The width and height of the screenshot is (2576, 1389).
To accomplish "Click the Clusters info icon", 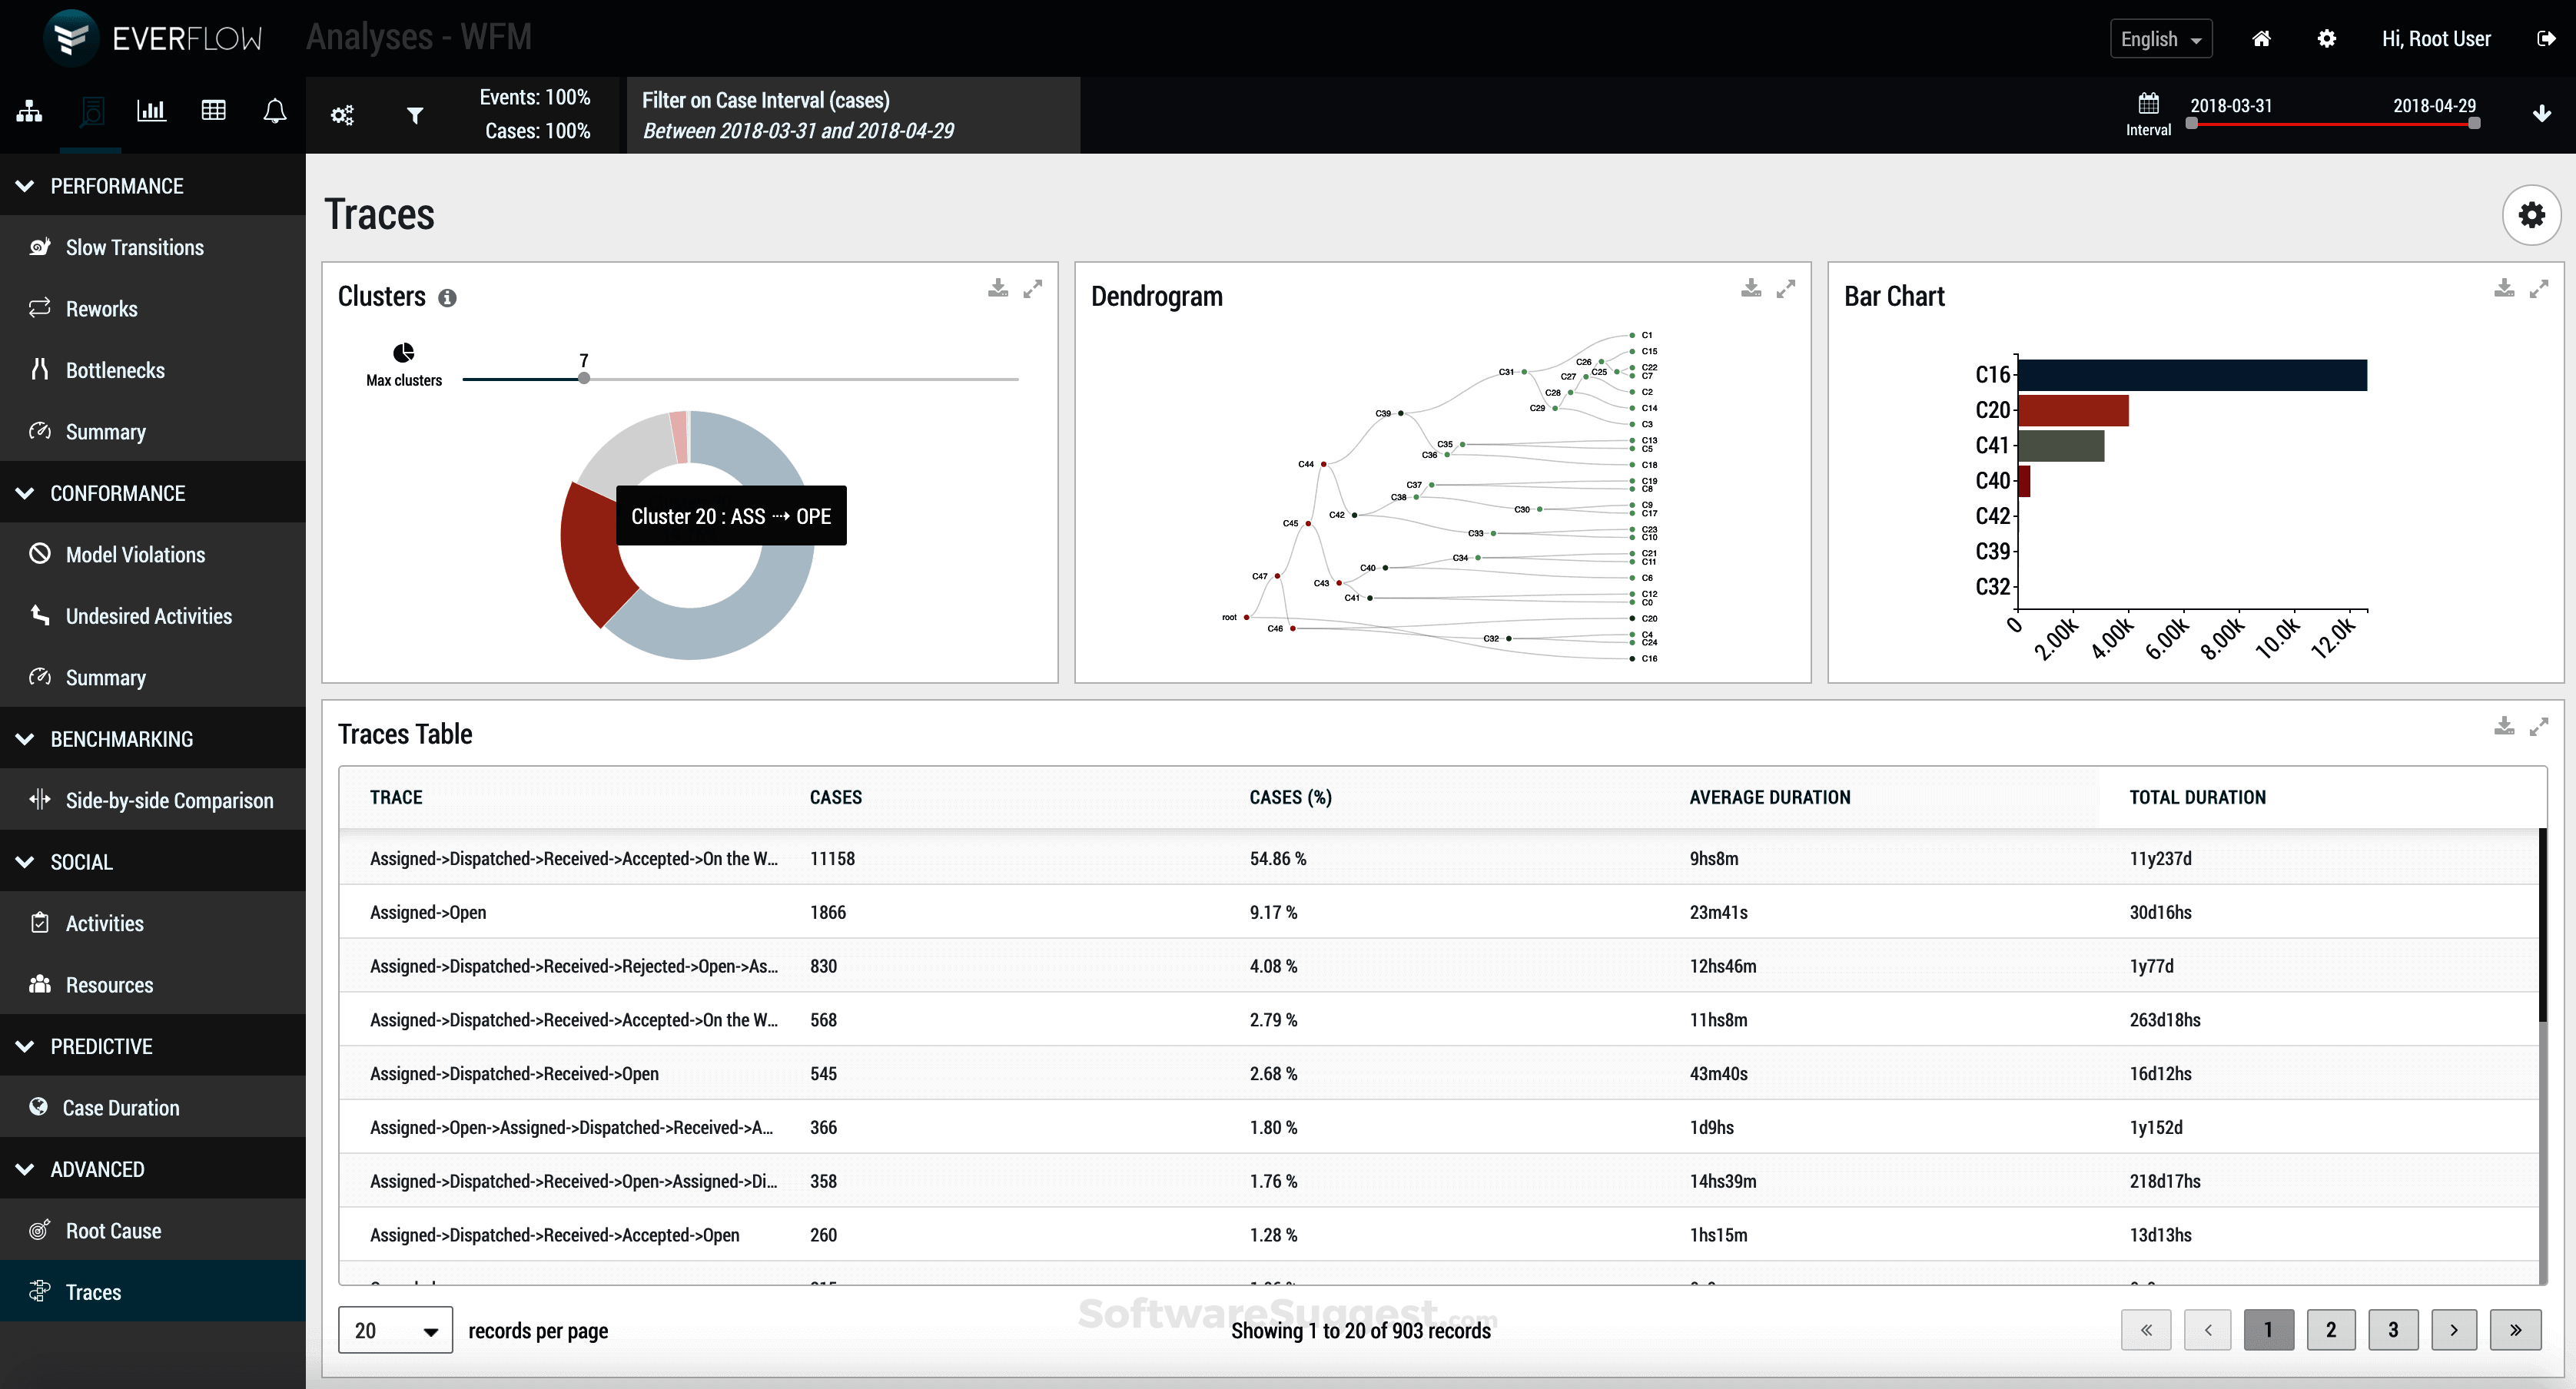I will pos(447,297).
